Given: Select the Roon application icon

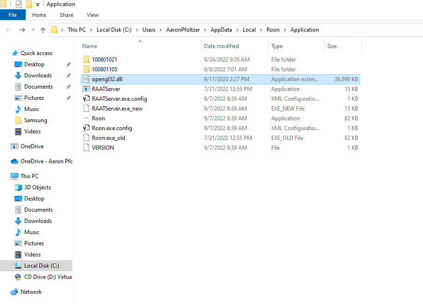Looking at the screenshot, I should [x=86, y=118].
